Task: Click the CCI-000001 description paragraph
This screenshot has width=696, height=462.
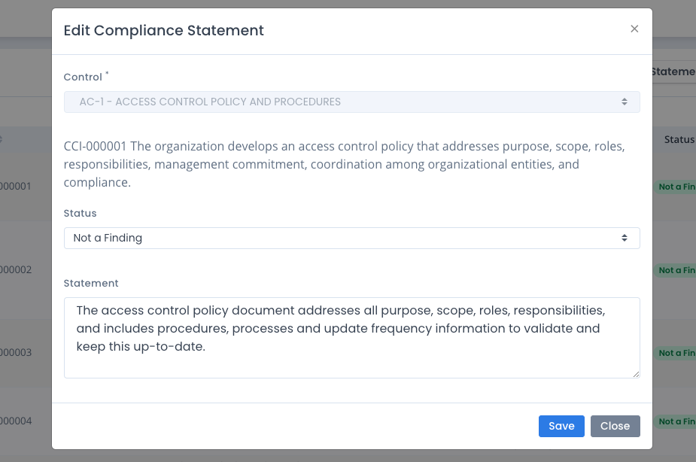Action: coord(344,164)
